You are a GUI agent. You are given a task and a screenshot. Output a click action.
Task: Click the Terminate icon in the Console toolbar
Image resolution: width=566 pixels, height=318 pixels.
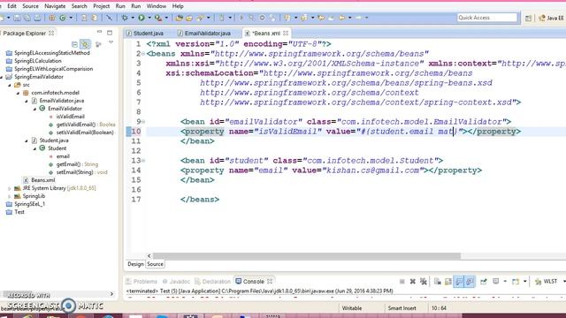coord(402,282)
